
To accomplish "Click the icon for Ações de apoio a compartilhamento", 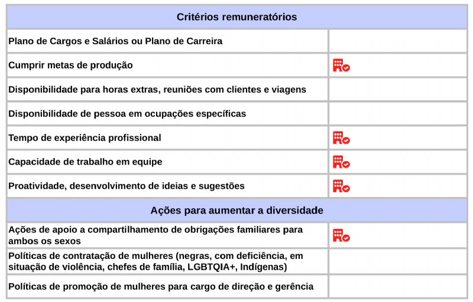I will [341, 235].
